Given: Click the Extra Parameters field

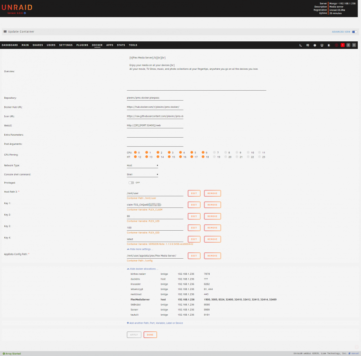Looking at the screenshot, I should point(155,135).
